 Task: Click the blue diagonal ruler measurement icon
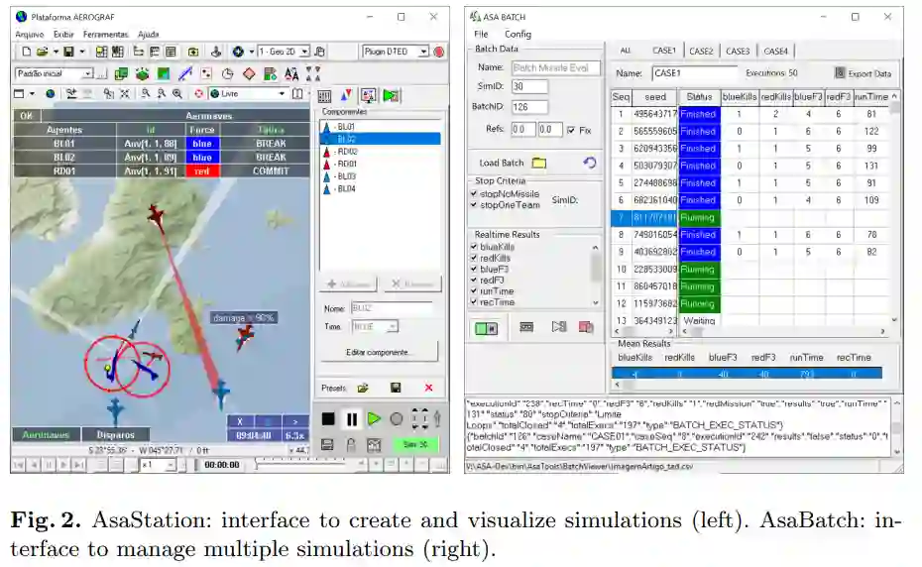(184, 74)
